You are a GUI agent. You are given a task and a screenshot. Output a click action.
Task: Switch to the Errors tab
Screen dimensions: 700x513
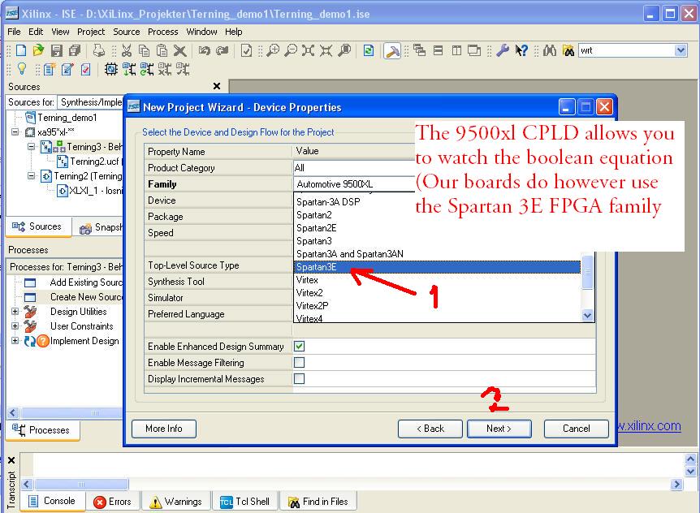pyautogui.click(x=113, y=502)
